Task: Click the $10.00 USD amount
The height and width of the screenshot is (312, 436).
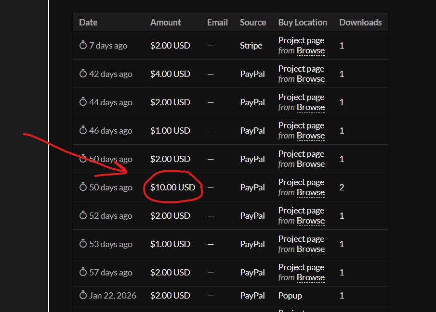Action: [x=172, y=187]
